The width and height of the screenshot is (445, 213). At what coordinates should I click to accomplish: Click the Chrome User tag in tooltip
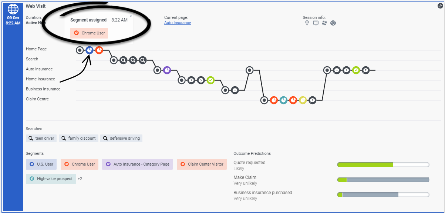(x=89, y=33)
